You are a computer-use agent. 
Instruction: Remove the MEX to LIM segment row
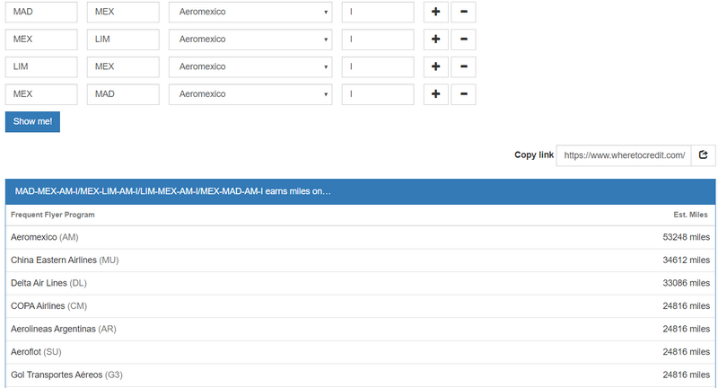point(463,40)
